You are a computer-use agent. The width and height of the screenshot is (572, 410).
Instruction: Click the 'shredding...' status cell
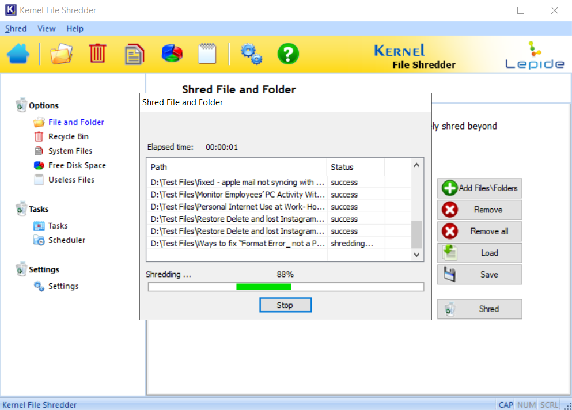tap(351, 244)
